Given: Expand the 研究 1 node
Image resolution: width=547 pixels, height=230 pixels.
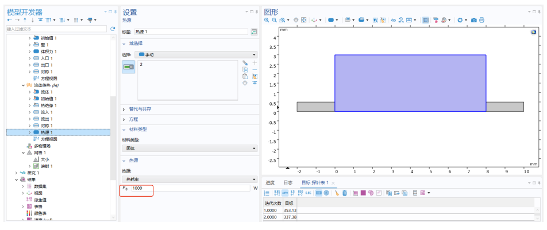Looking at the screenshot, I should click(x=17, y=173).
